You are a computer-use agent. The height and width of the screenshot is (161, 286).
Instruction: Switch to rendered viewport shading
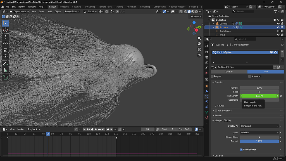pos(196,11)
